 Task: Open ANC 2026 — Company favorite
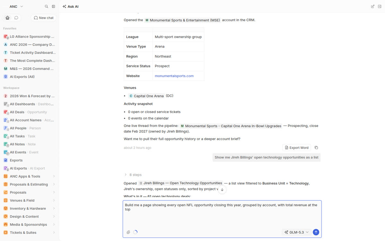(29, 45)
